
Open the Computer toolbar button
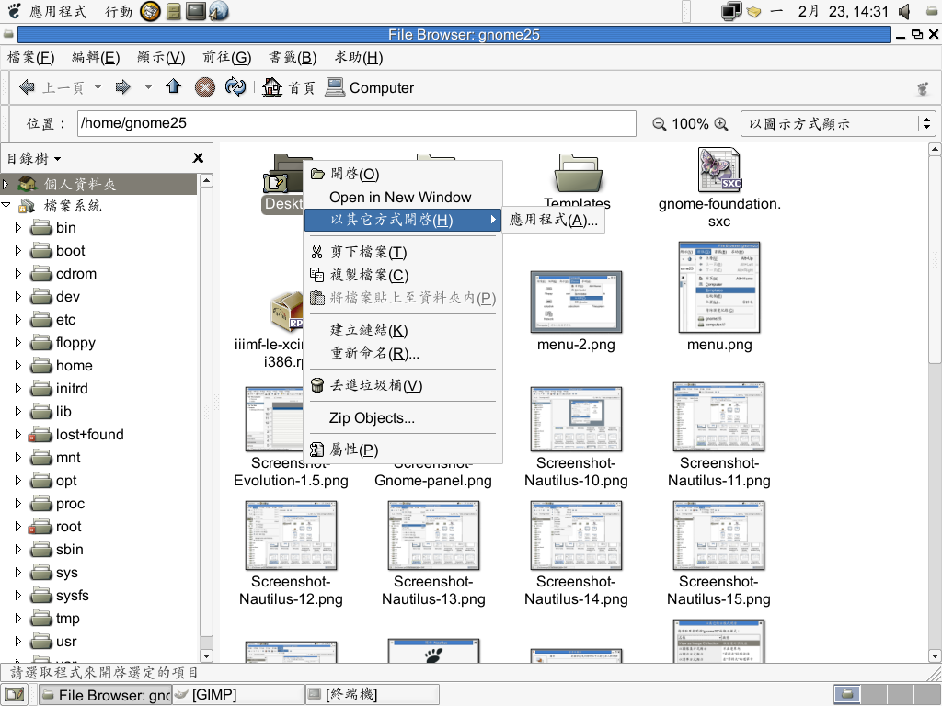pyautogui.click(x=370, y=87)
